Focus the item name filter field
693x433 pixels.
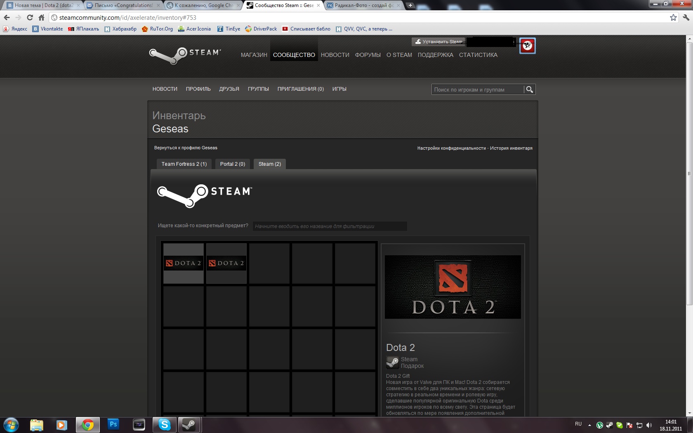point(330,226)
